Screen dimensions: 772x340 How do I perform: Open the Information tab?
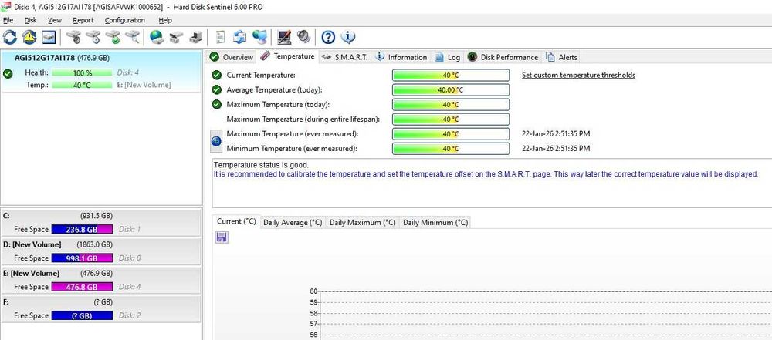401,57
